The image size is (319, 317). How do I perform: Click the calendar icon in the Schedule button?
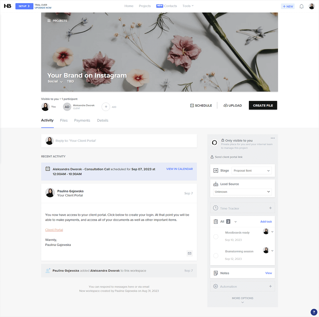pos(192,106)
